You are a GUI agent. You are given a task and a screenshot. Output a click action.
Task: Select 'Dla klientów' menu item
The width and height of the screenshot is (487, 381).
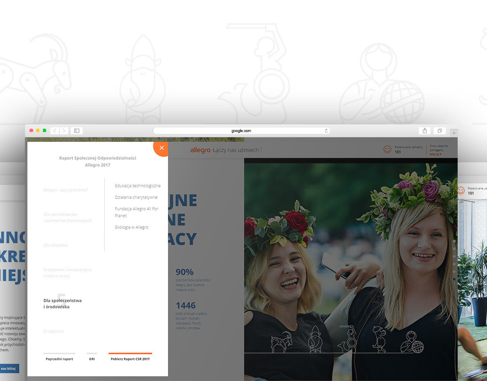click(55, 245)
